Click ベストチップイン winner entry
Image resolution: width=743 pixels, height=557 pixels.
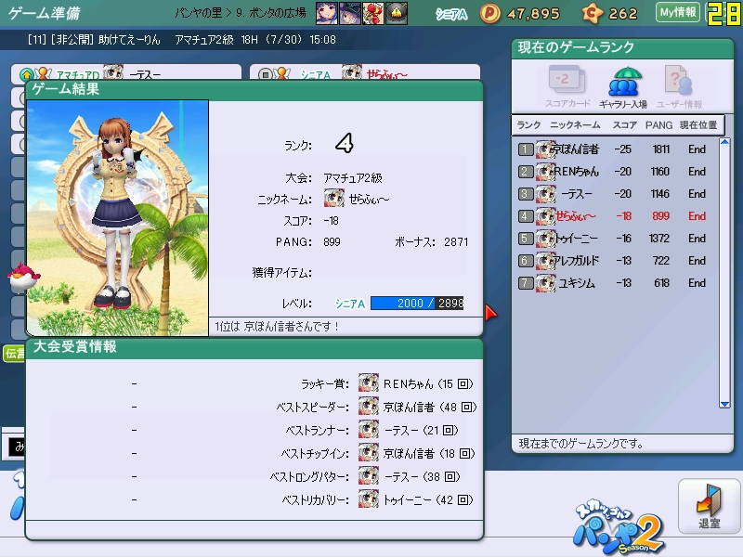(416, 453)
